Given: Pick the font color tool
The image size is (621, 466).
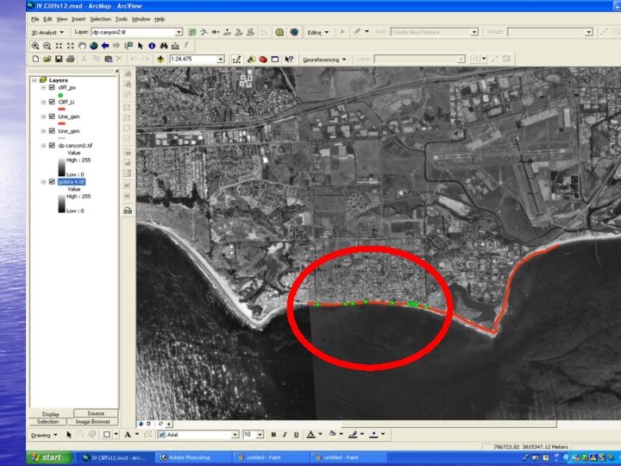Looking at the screenshot, I should point(311,435).
